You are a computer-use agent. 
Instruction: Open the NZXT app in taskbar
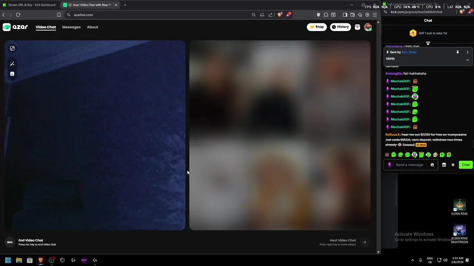point(84,260)
